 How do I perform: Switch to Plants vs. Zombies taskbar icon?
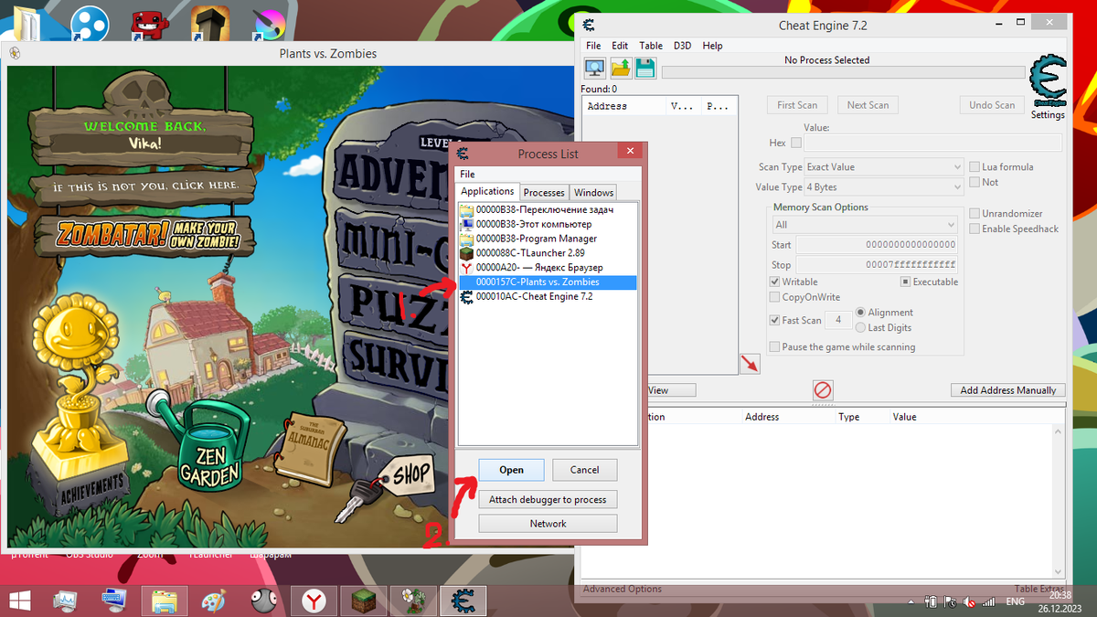(413, 601)
